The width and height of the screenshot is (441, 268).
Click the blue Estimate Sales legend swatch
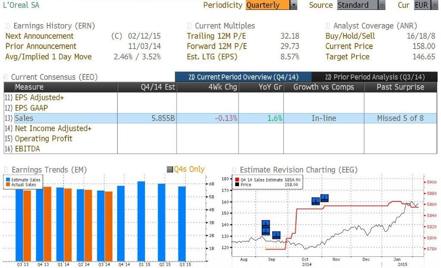[x=8, y=180]
